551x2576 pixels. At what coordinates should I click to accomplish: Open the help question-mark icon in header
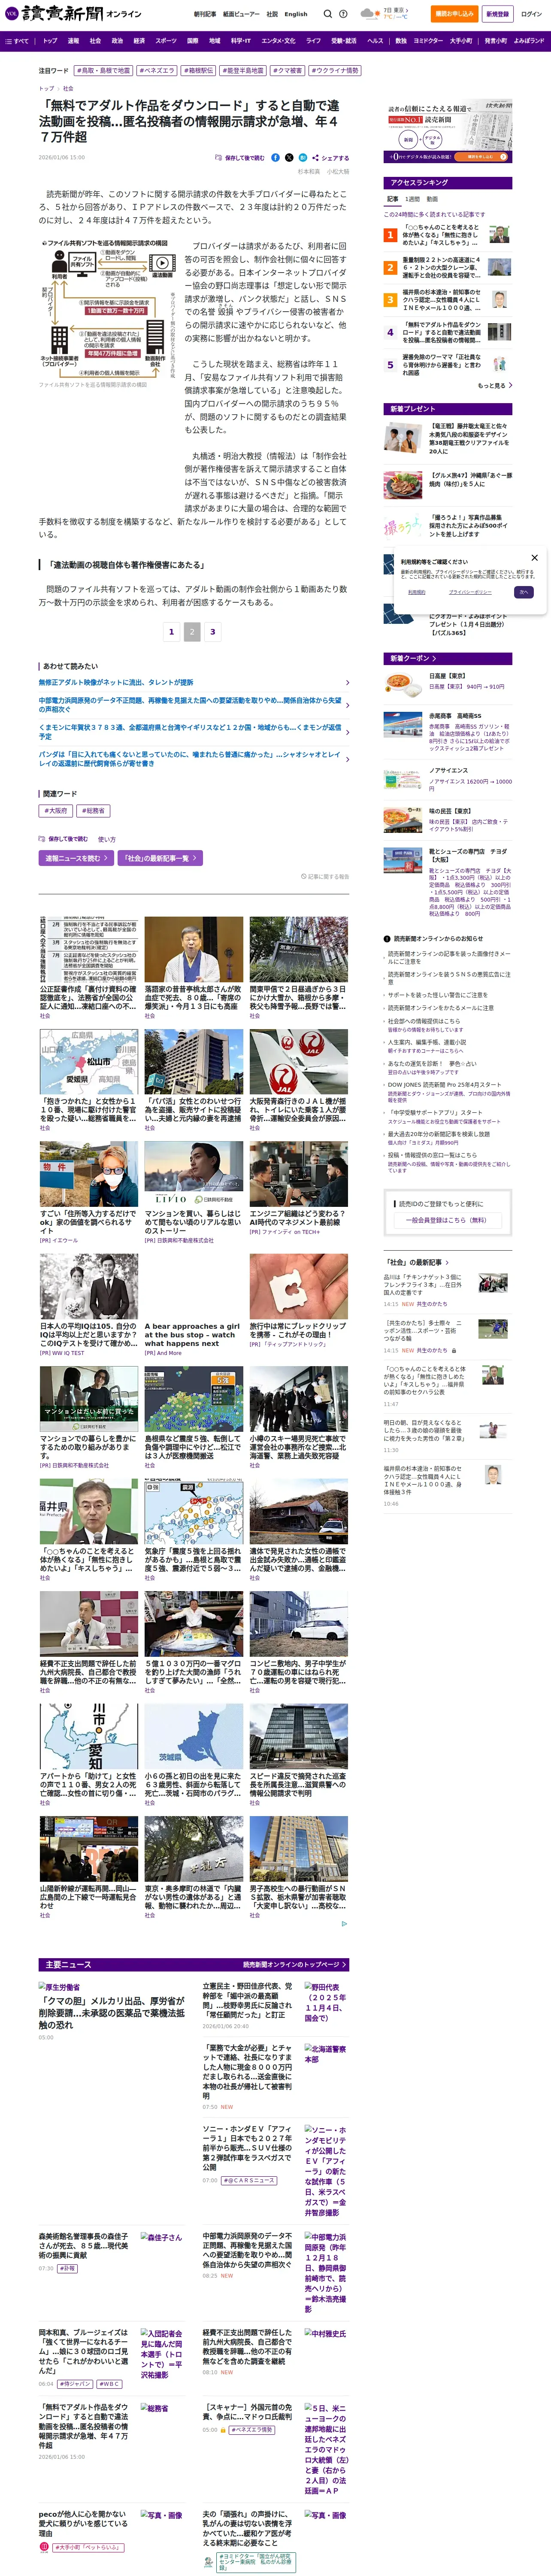tap(343, 14)
